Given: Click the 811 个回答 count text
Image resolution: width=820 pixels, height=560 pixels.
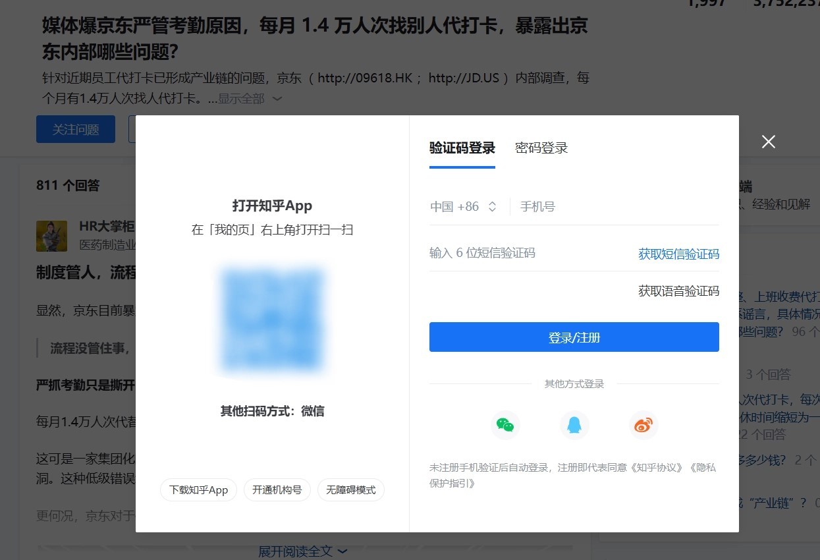Looking at the screenshot, I should click(68, 185).
